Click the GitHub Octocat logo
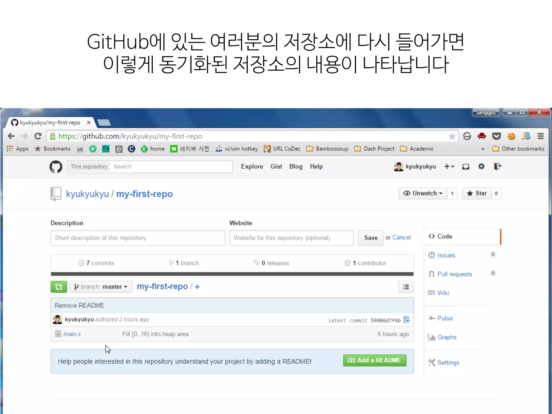 56,167
